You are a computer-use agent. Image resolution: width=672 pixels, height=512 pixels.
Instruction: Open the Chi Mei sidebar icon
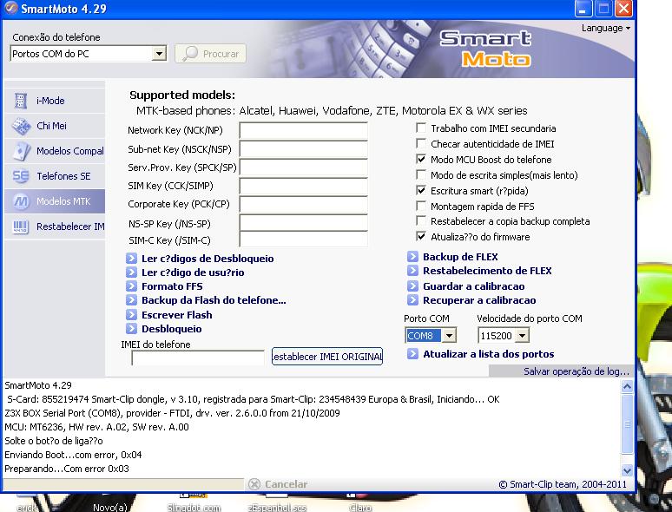click(21, 126)
